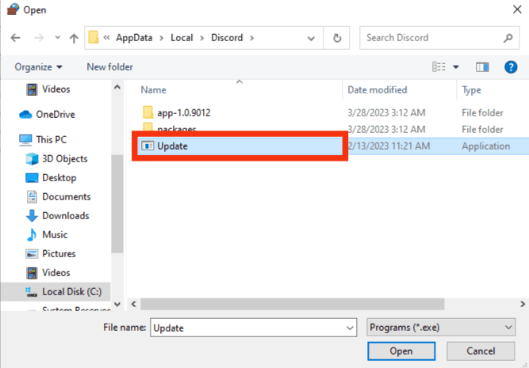Refresh the Discord folder view
Image resolution: width=529 pixels, height=368 pixels.
pyautogui.click(x=337, y=38)
